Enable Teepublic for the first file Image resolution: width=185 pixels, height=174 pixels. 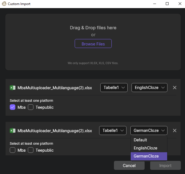click(x=31, y=107)
